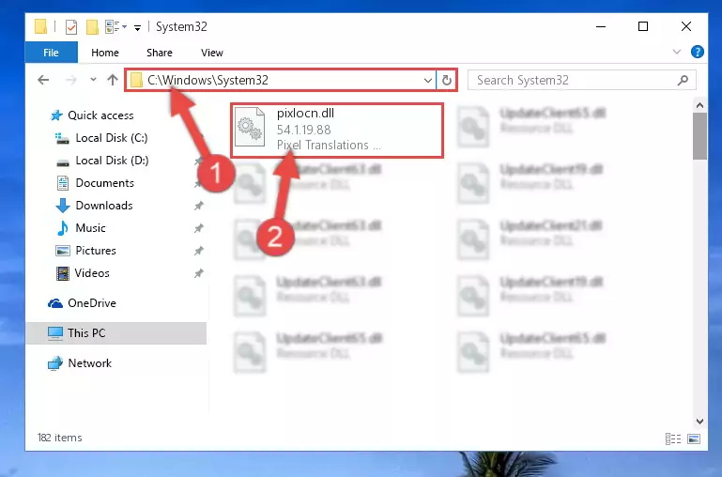
Task: Click the This PC monitor icon
Action: (x=55, y=333)
